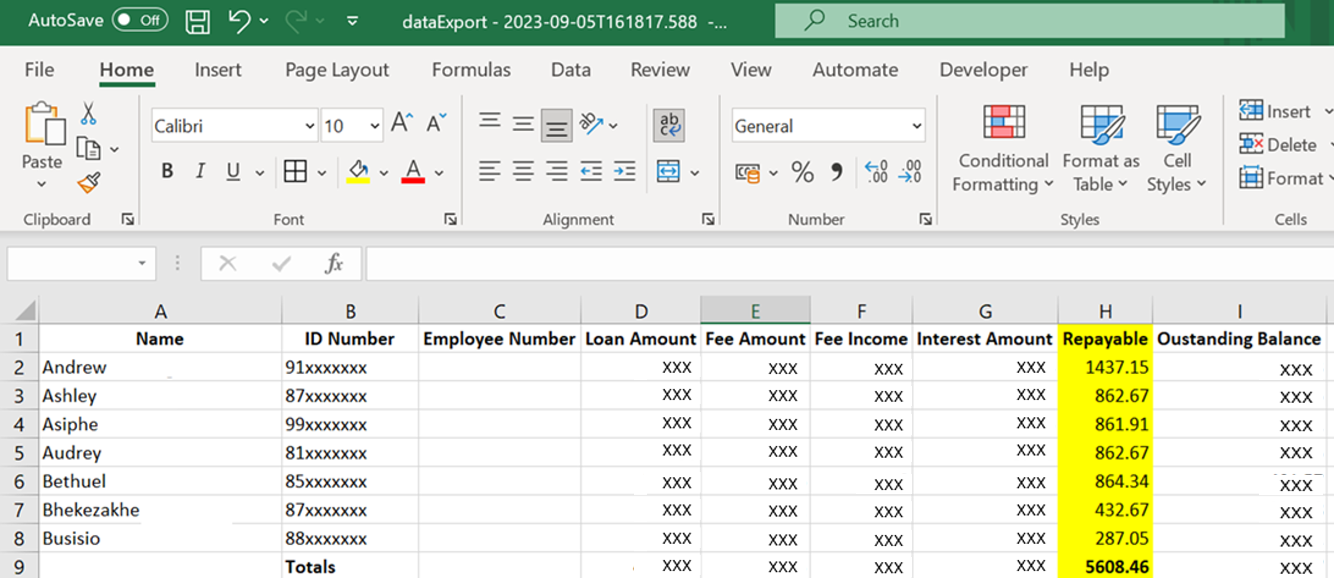Expand the General number format dropdown
Screen dimensions: 1334x578
point(917,126)
